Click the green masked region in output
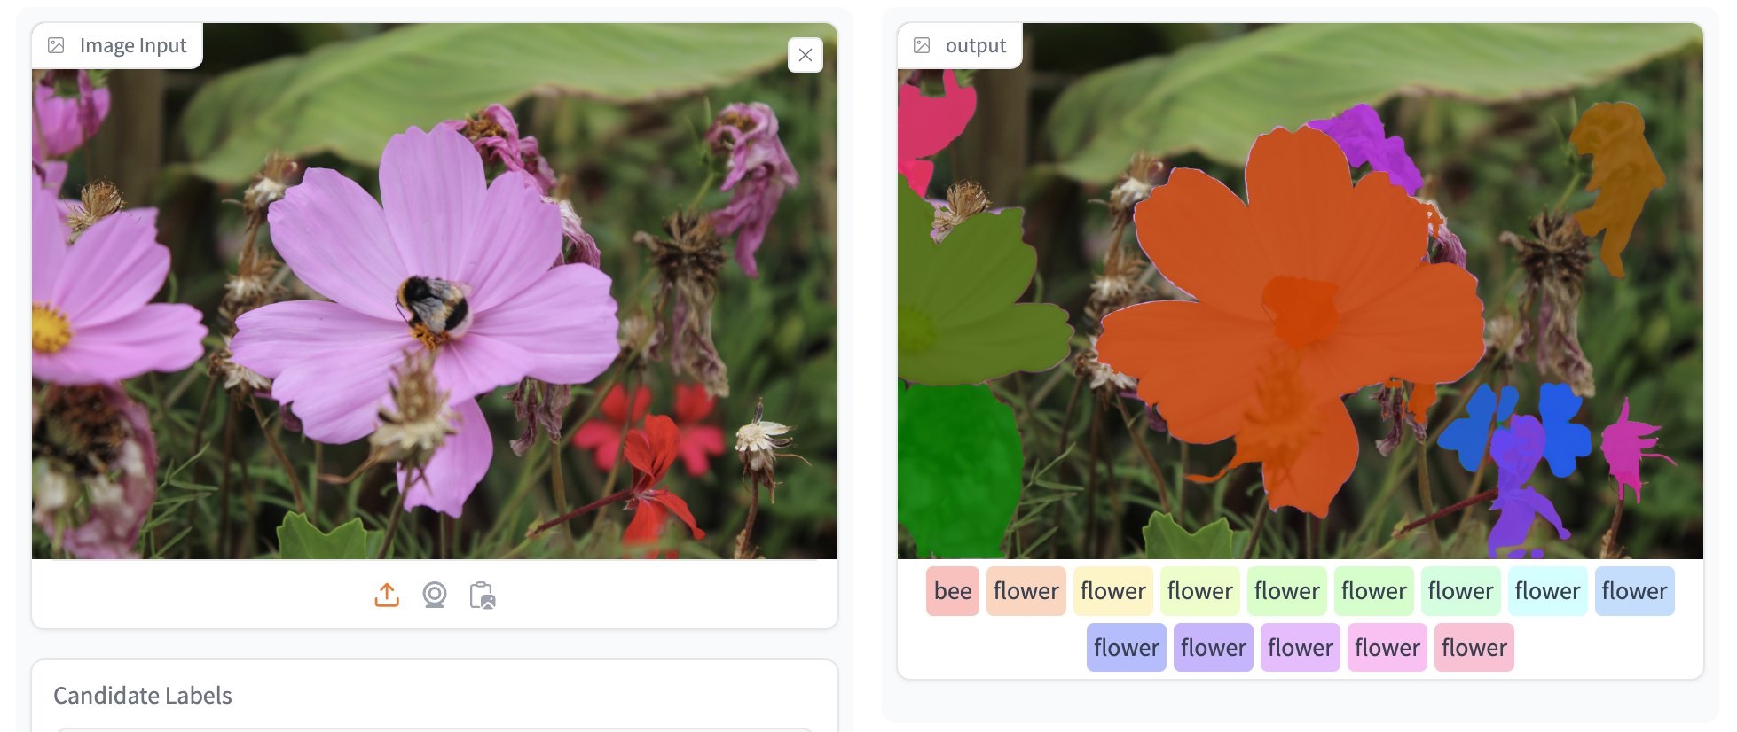The image size is (1737, 732). click(x=958, y=470)
